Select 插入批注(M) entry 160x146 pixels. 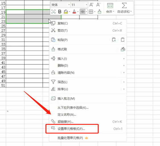point(88,98)
